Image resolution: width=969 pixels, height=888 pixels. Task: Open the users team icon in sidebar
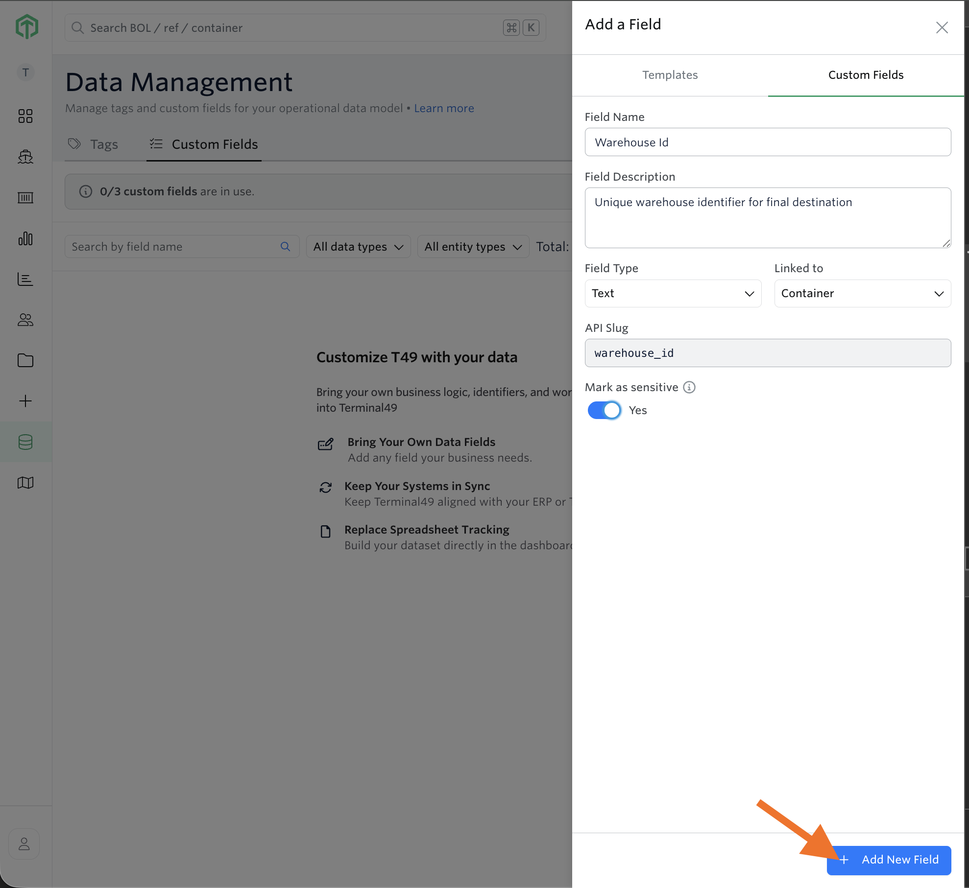tap(25, 320)
